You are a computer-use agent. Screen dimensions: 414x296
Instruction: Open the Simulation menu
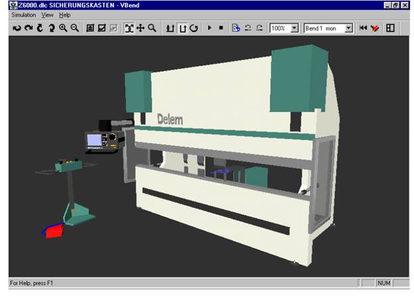[23, 15]
